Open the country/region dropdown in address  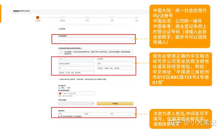point(76,59)
